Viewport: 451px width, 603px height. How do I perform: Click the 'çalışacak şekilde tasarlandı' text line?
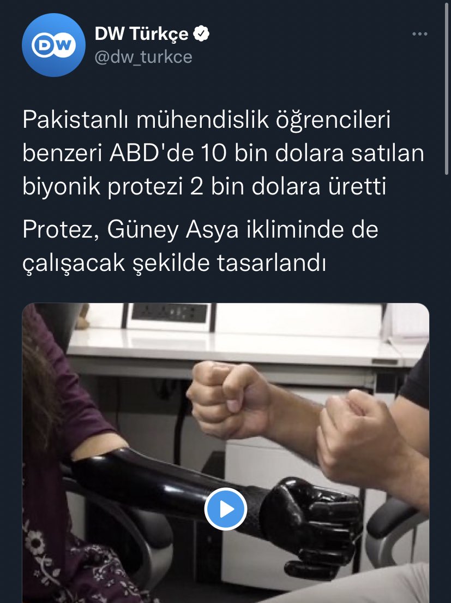pos(175,263)
